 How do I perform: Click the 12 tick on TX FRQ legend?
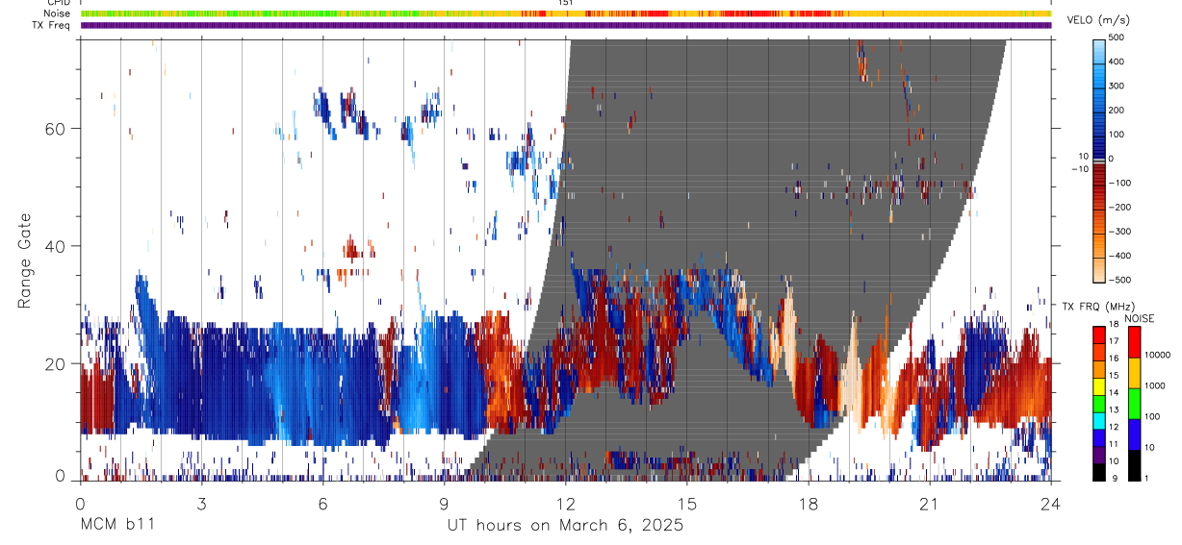(1114, 428)
